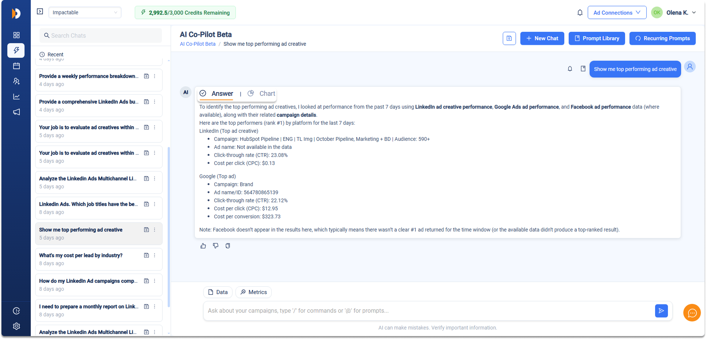The height and width of the screenshot is (339, 706).
Task: Open the orange live chat bubble
Action: pos(692,313)
